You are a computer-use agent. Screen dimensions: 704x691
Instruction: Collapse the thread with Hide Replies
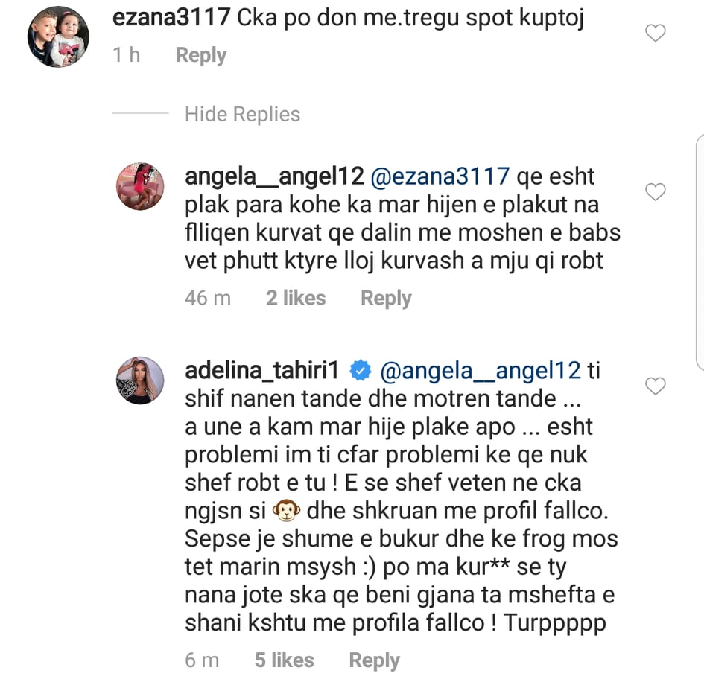point(242,115)
